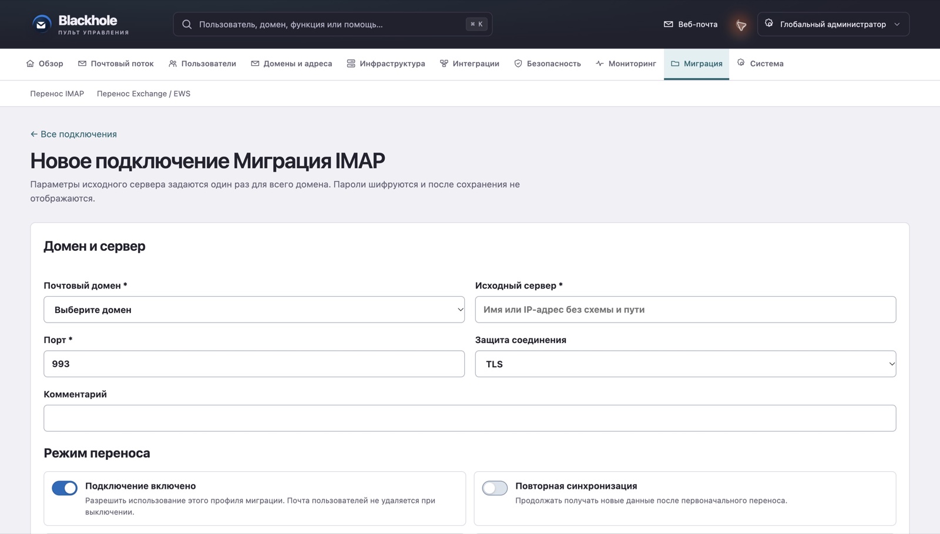Click the back arrow before Все подключения
Screen dimensions: 940x534
click(34, 134)
